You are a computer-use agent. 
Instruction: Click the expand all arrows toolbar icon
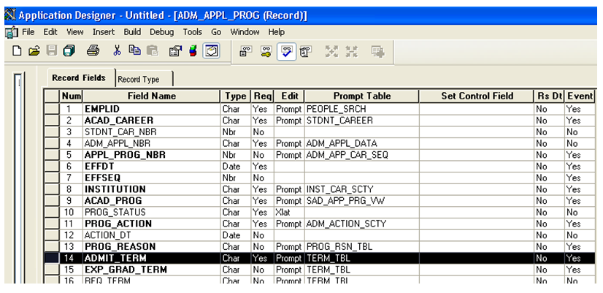pyautogui.click(x=331, y=51)
